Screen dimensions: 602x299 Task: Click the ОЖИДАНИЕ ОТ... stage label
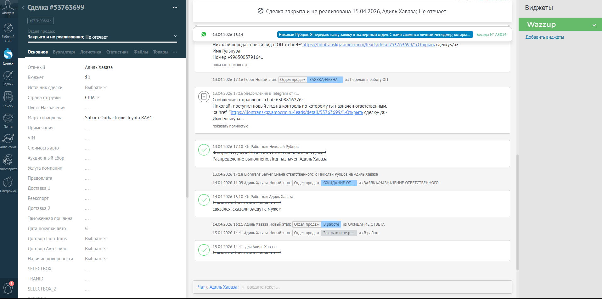tap(339, 183)
